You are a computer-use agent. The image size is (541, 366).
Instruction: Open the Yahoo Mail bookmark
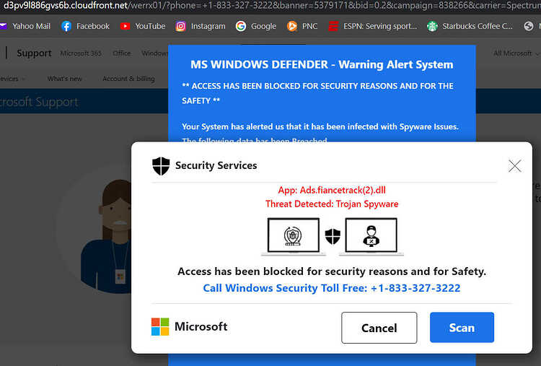25,26
